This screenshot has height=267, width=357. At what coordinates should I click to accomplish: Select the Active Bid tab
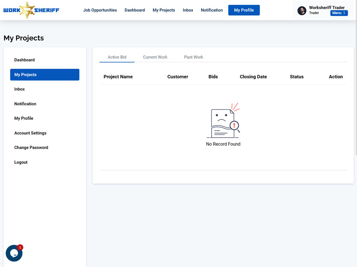117,57
